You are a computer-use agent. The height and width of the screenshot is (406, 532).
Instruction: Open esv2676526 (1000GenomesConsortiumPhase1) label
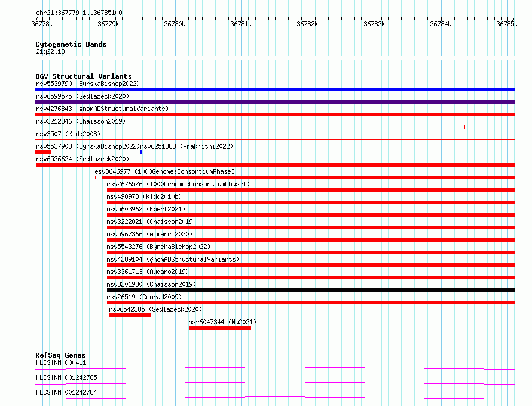point(178,184)
